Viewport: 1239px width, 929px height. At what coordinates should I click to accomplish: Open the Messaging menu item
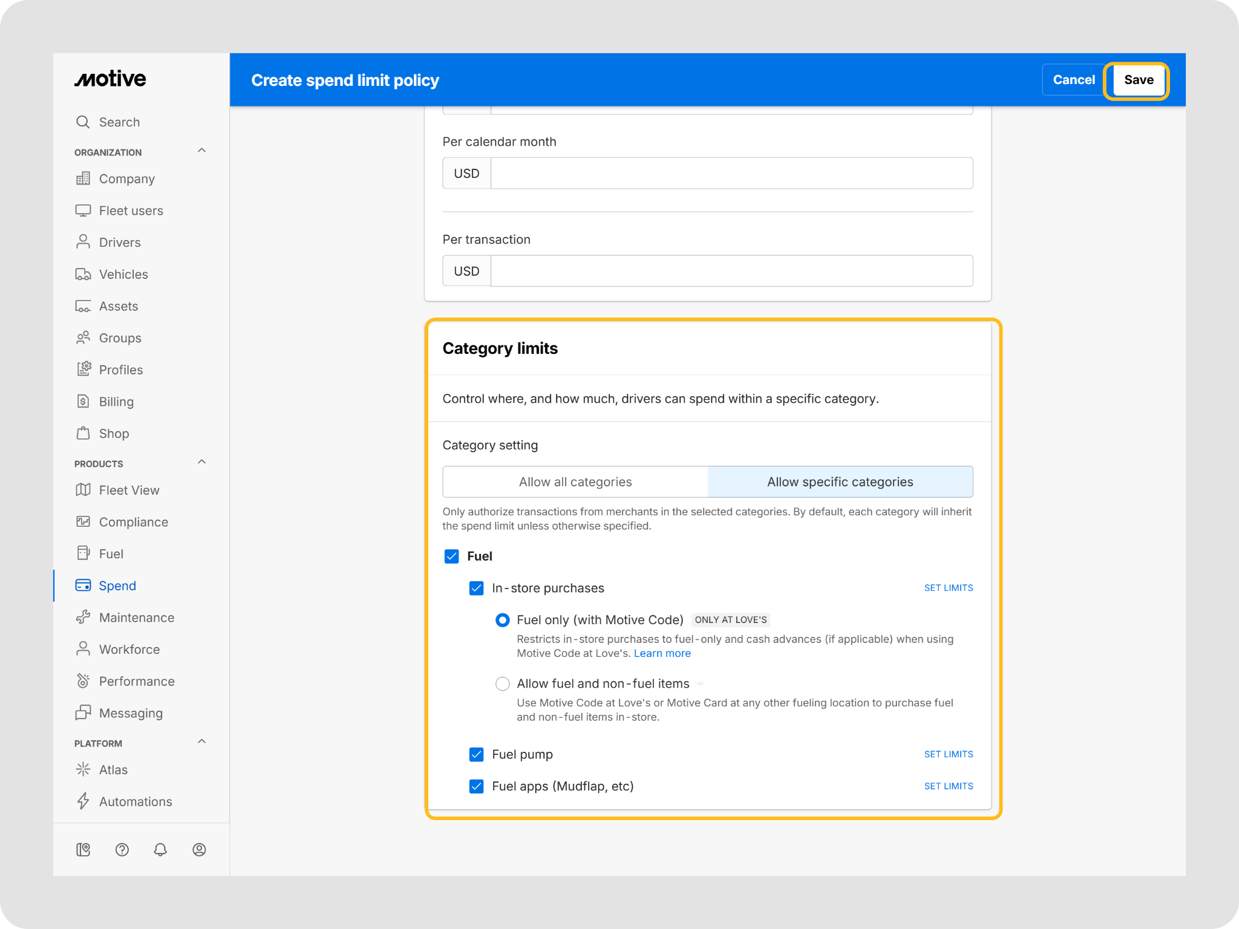pyautogui.click(x=142, y=713)
